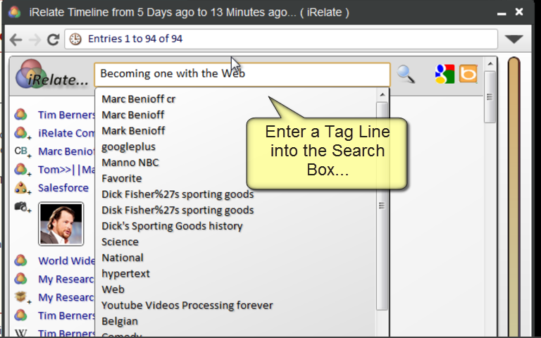Click the iRelate icon beside Tom>>||Ma
This screenshot has width=541, height=338.
click(x=22, y=169)
